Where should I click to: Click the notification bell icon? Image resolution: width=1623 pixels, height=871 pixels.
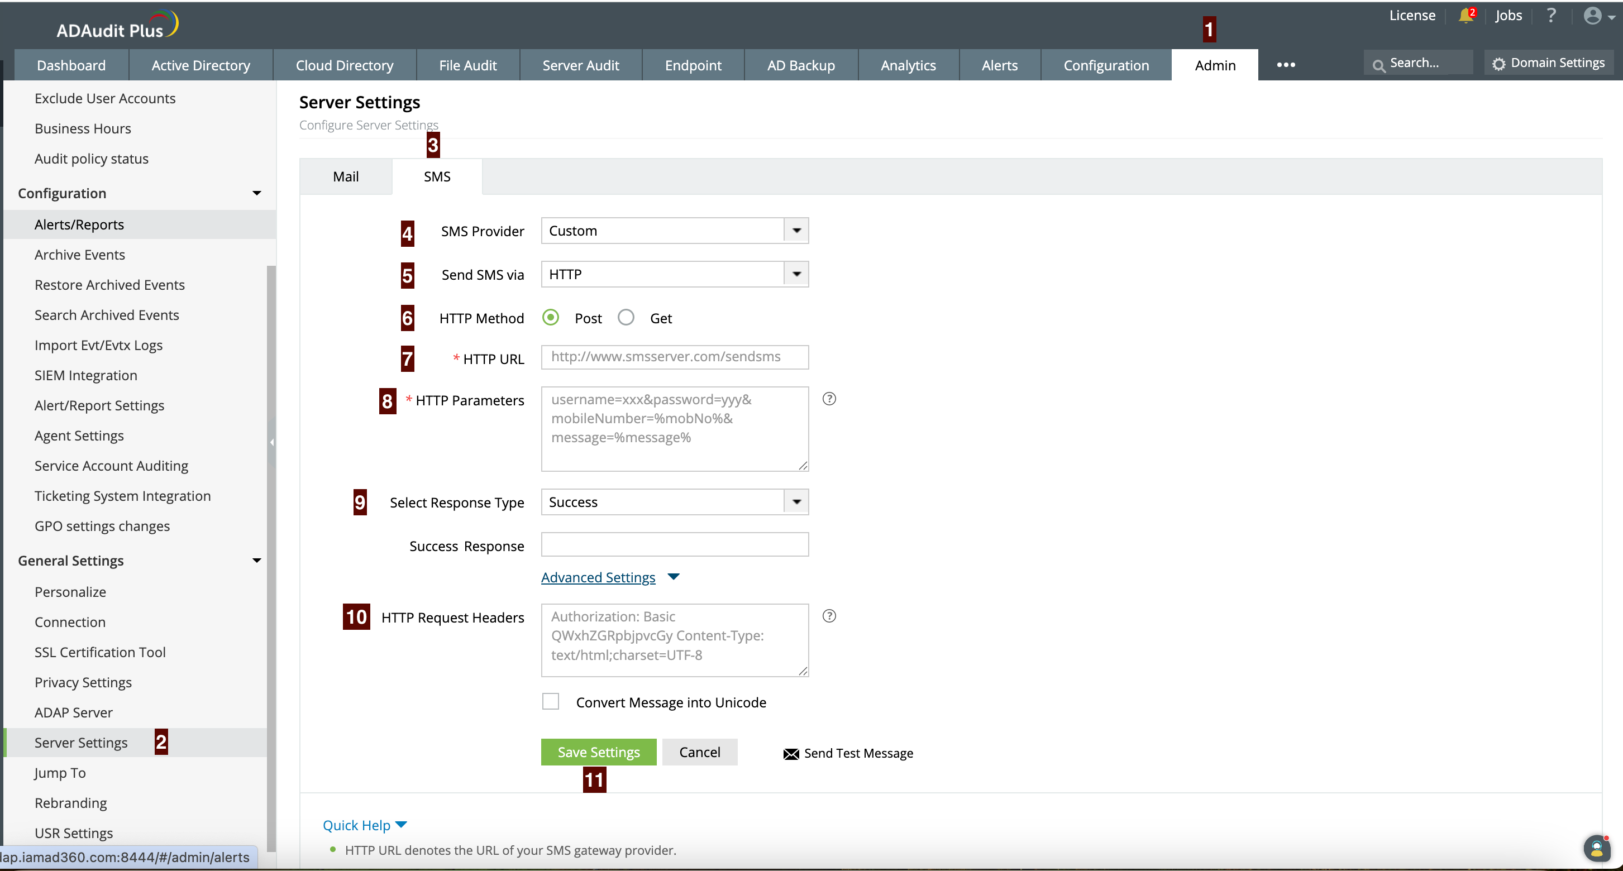point(1466,16)
